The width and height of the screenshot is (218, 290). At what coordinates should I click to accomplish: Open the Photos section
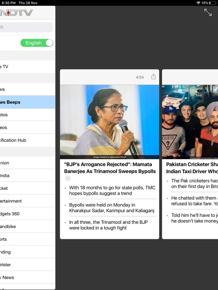tap(27, 115)
